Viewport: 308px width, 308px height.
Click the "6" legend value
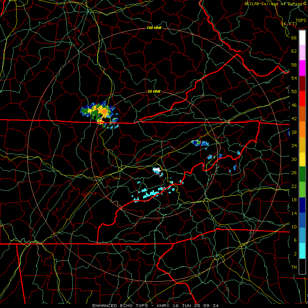[295, 240]
